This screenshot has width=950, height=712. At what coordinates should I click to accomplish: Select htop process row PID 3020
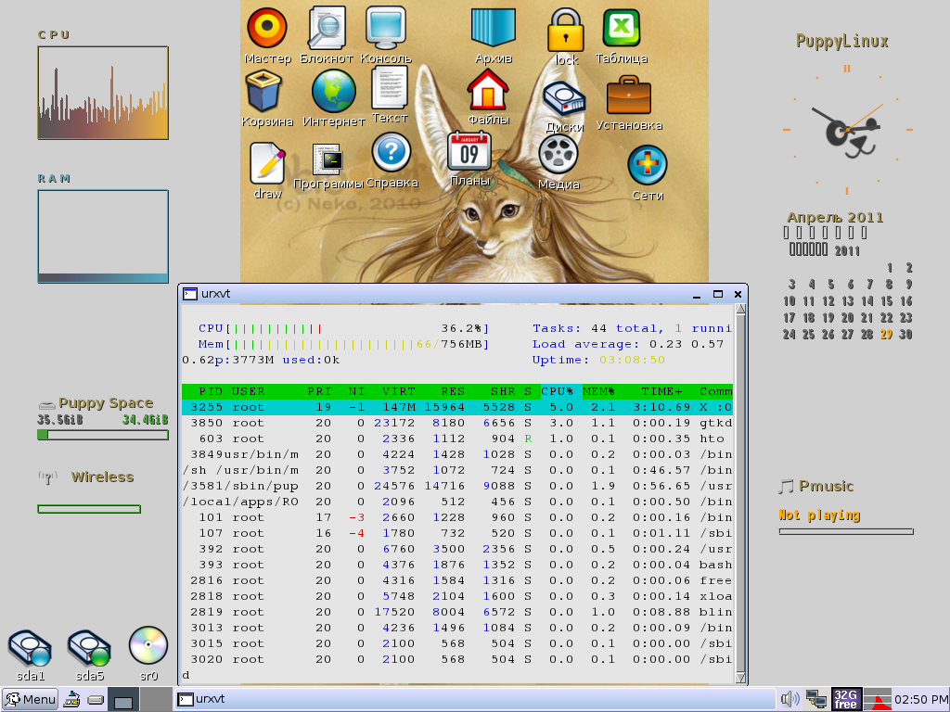[456, 659]
